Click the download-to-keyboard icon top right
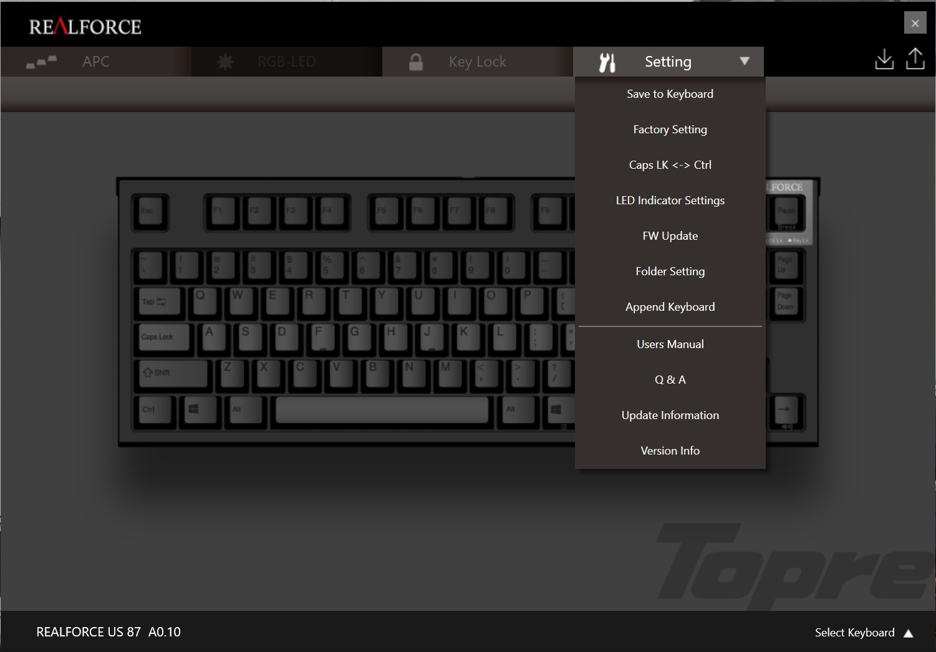Viewport: 936px width, 652px height. pos(884,59)
